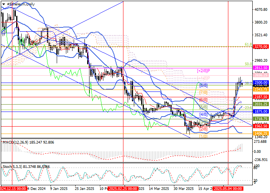
Task: Click the red 1562.50 price tag
Action: 261,126
